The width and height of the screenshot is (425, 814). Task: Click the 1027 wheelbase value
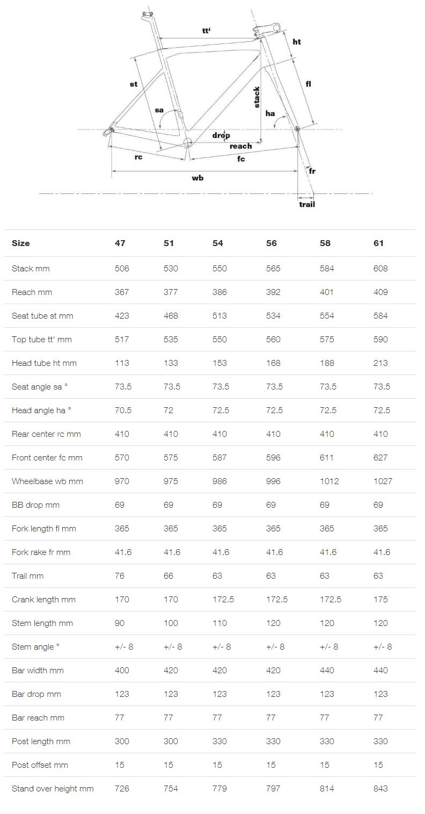[383, 481]
